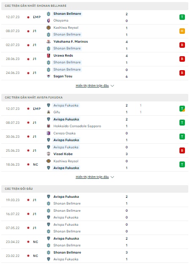The width and height of the screenshot is (190, 265).
Task: Click the Cerezo Osaka crest icon
Action: (49, 133)
